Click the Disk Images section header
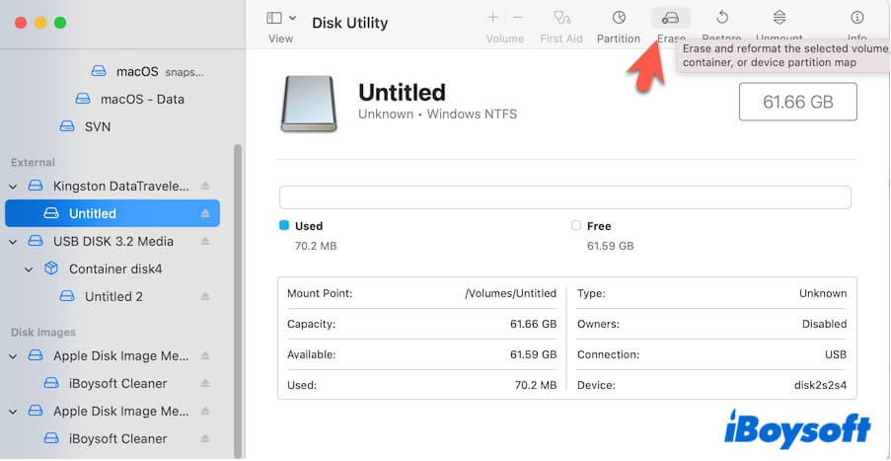Viewport: 891px width, 461px height. click(x=43, y=333)
